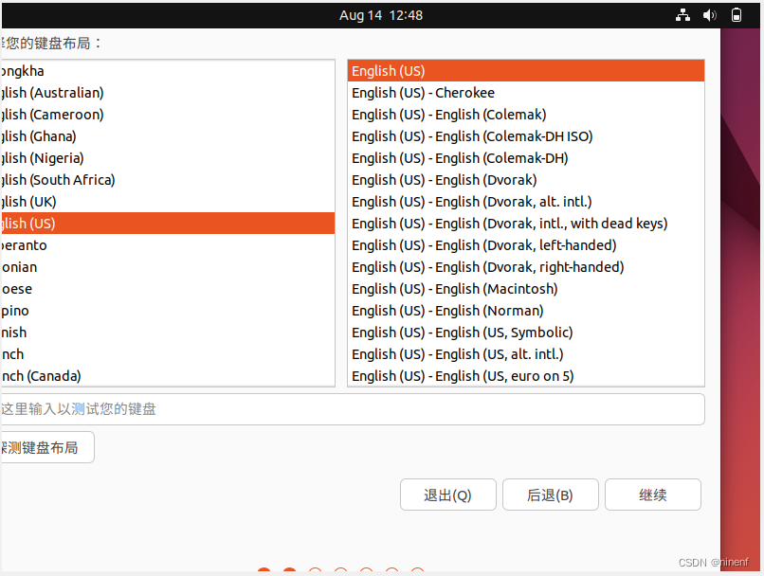Select English (Colemak) variant

526,115
